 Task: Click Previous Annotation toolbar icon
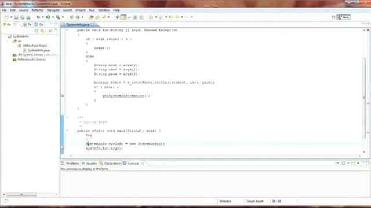161,17
